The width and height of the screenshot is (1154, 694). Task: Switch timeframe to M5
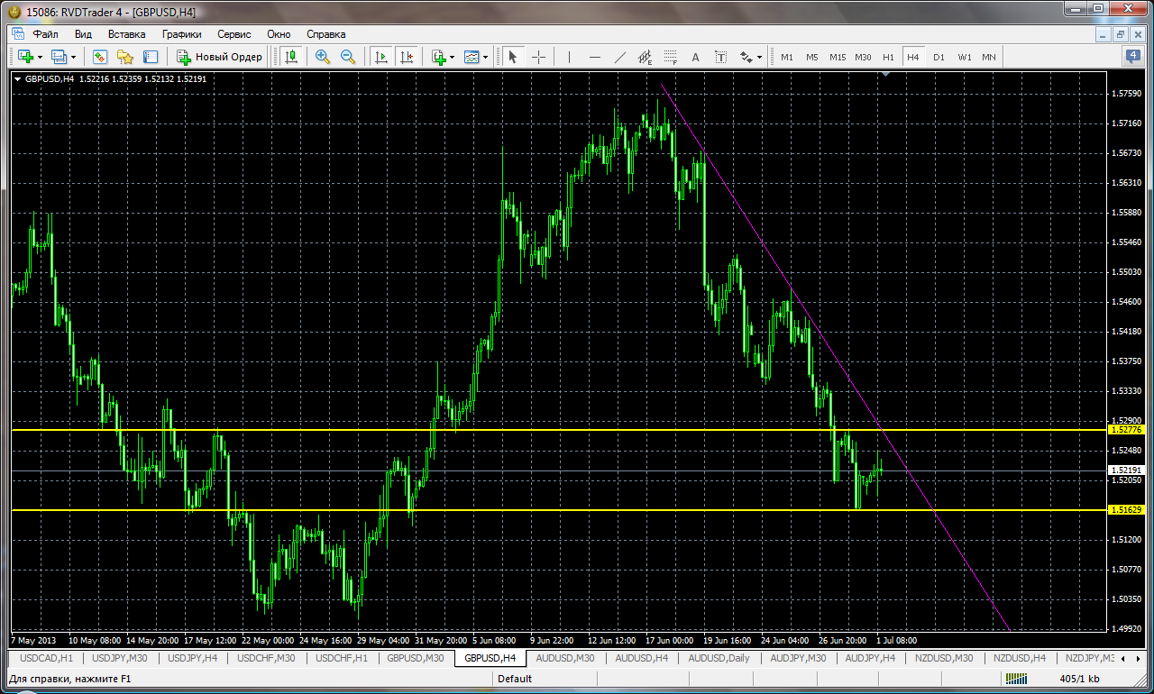pos(812,57)
